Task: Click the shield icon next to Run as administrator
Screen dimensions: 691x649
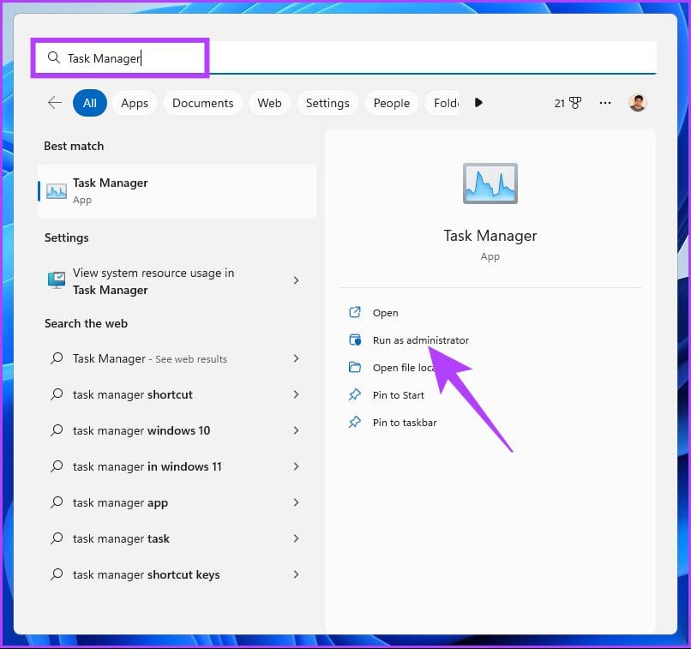Action: tap(355, 340)
